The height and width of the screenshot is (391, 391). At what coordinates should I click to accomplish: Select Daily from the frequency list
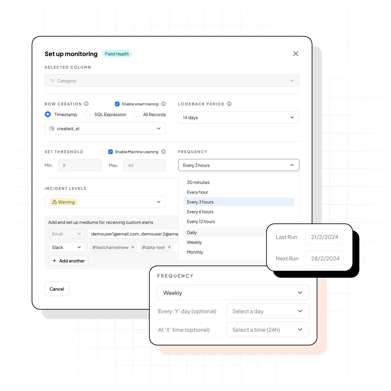[191, 232]
